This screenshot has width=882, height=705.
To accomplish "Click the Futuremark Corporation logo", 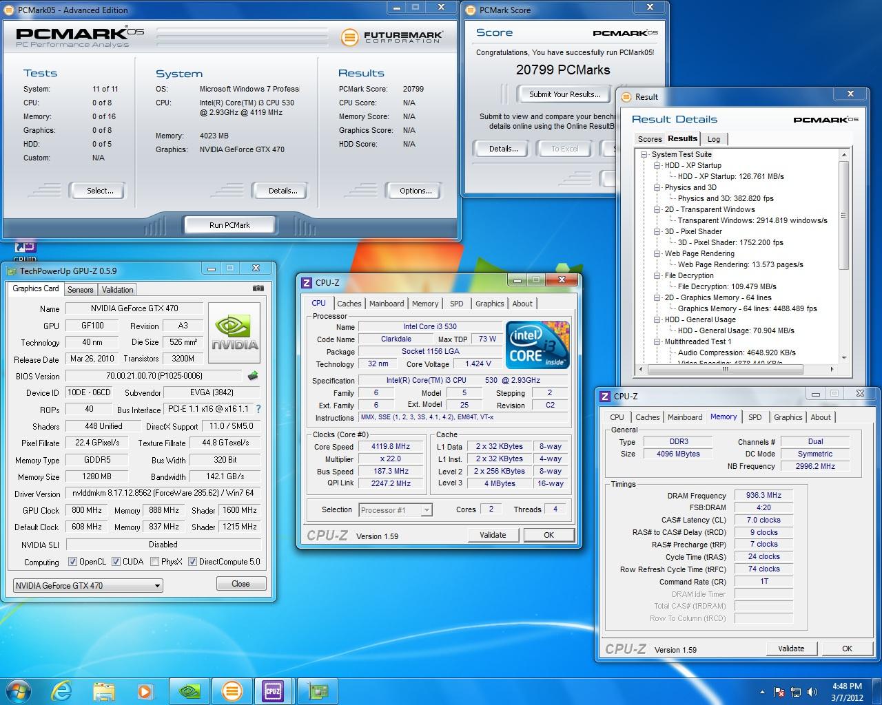I will 391,36.
